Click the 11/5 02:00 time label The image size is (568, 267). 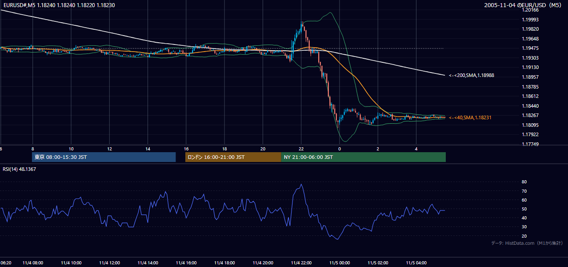click(x=378, y=263)
